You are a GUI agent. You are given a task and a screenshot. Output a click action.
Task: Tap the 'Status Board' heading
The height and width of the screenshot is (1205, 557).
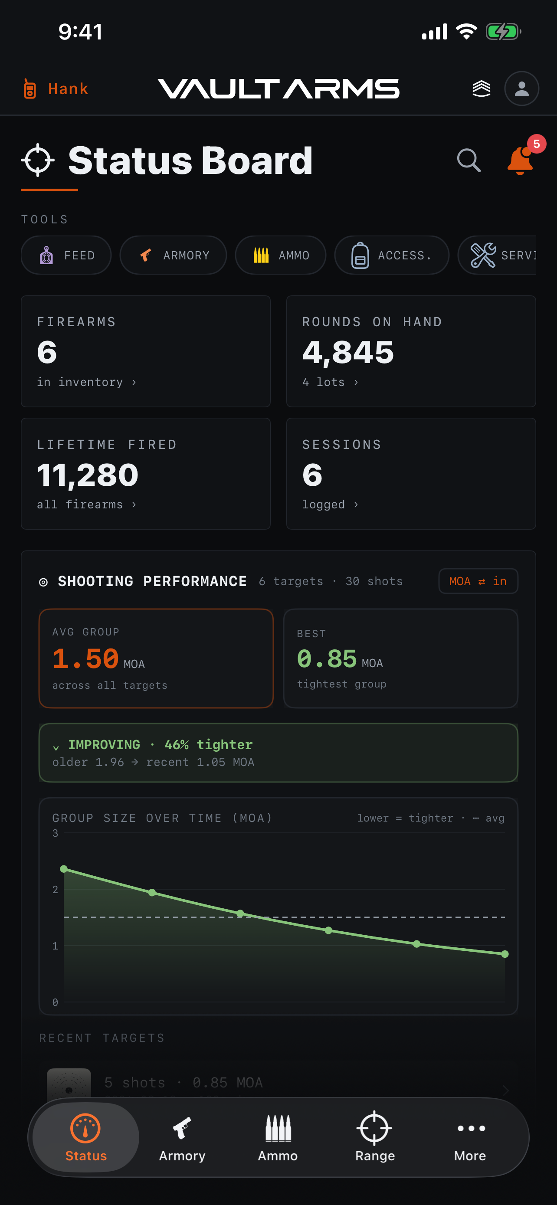pyautogui.click(x=190, y=160)
